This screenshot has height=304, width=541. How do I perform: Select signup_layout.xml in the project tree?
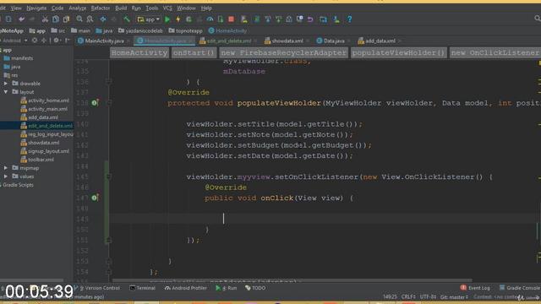click(x=45, y=151)
